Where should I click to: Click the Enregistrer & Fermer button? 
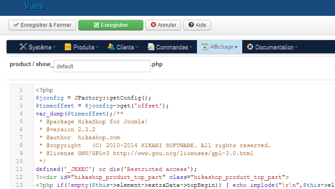point(42,25)
